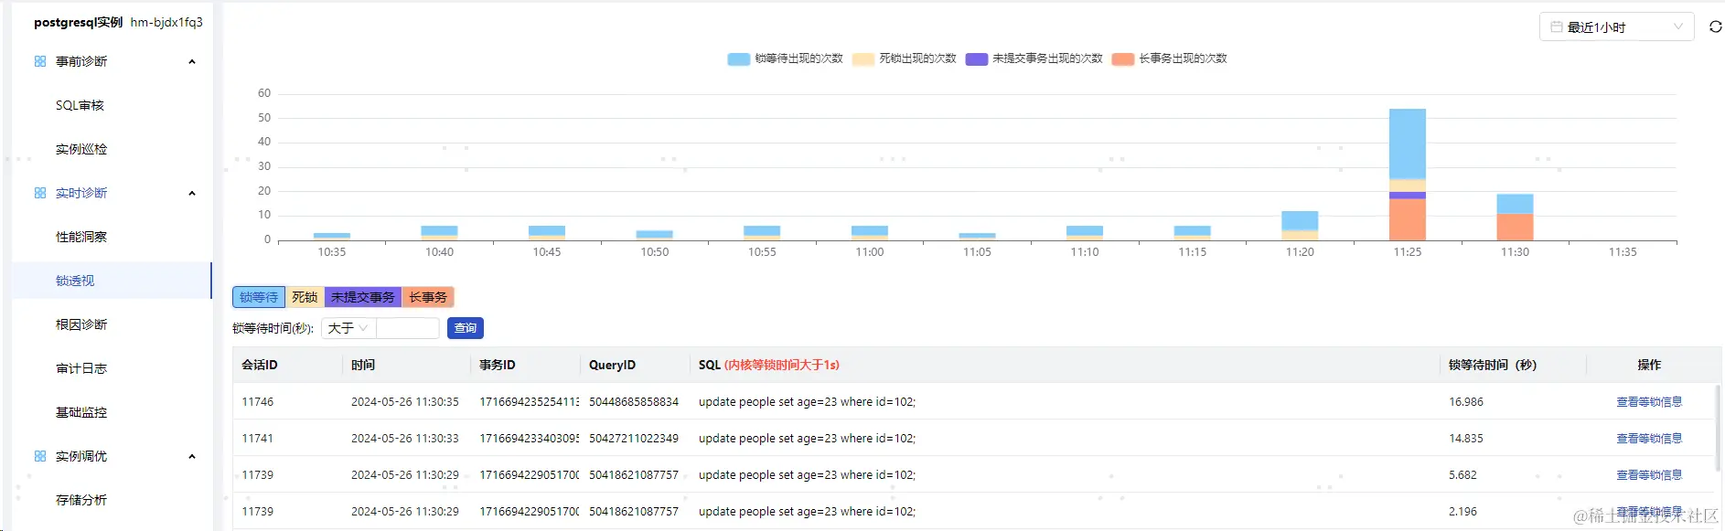Viewport: 1725px width, 531px height.
Task: Toggle the 锁等待出现的次数 legend swatch
Action: coord(738,59)
